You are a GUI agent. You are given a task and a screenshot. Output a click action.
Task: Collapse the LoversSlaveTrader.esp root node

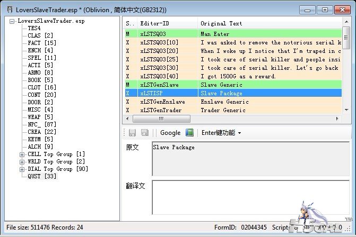click(x=12, y=21)
